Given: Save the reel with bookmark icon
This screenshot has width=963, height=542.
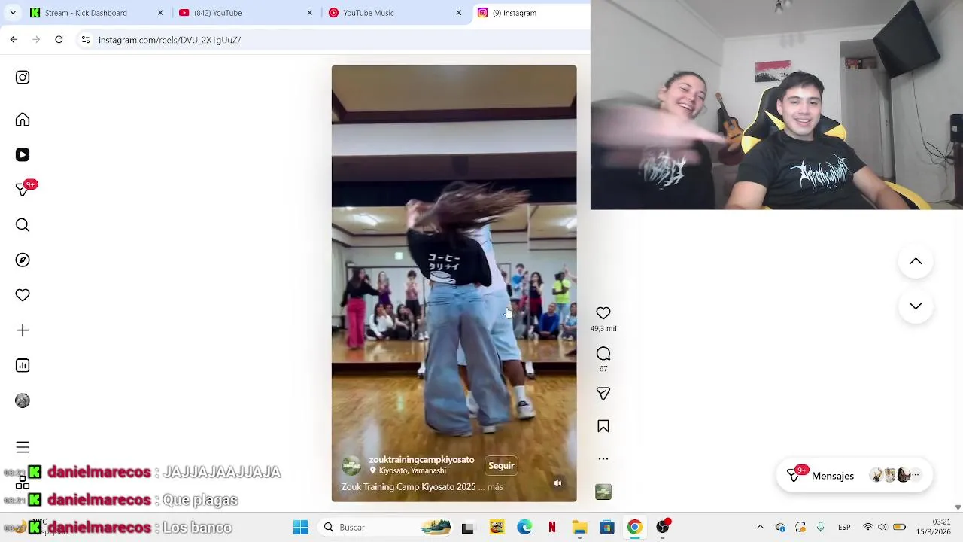Looking at the screenshot, I should tap(603, 426).
